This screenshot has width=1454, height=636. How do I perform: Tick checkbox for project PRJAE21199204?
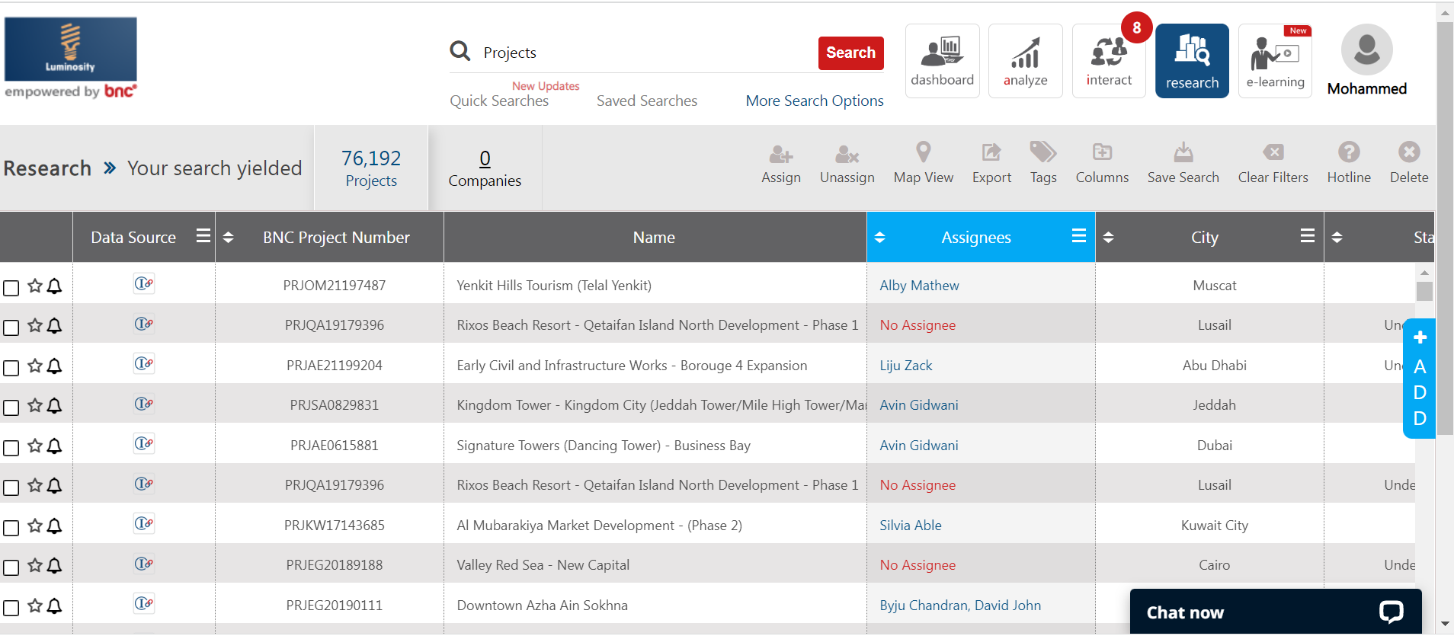(11, 368)
